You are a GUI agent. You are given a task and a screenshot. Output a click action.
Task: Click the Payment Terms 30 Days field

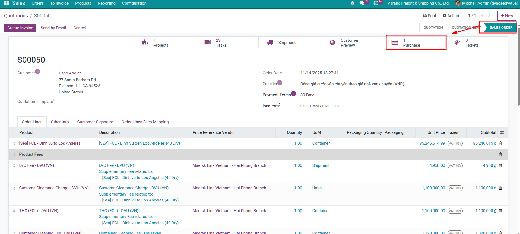coord(308,95)
